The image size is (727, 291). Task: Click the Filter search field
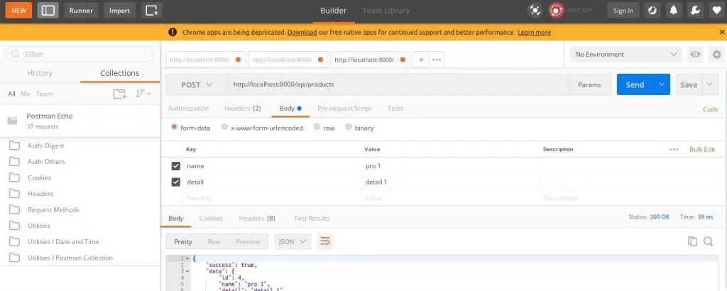[x=80, y=54]
